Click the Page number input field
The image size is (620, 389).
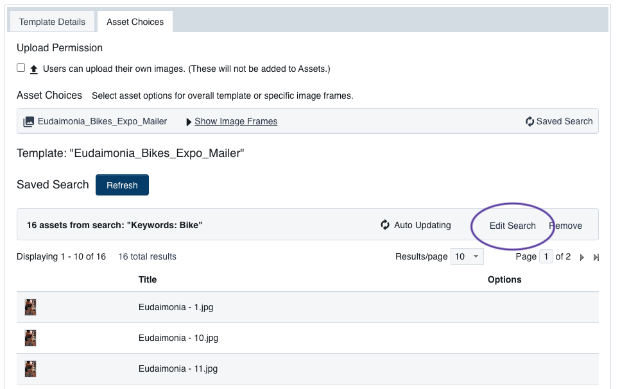[x=546, y=257]
